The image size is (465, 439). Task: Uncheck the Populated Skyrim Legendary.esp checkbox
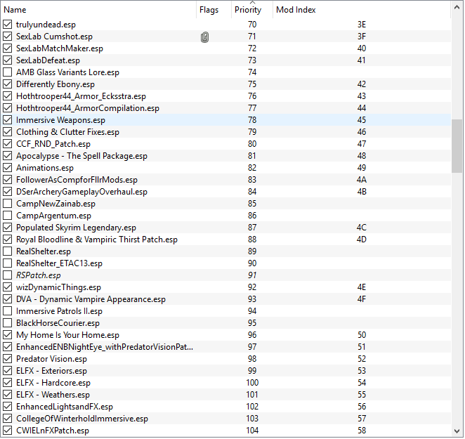8,228
